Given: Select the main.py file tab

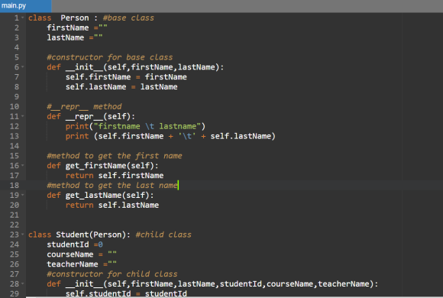Looking at the screenshot, I should tap(14, 5).
